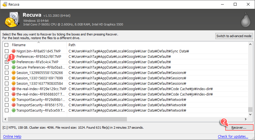Click the Network path of TransportSecurity~RFa5ce59
The image size is (255, 140).
coord(127,111)
